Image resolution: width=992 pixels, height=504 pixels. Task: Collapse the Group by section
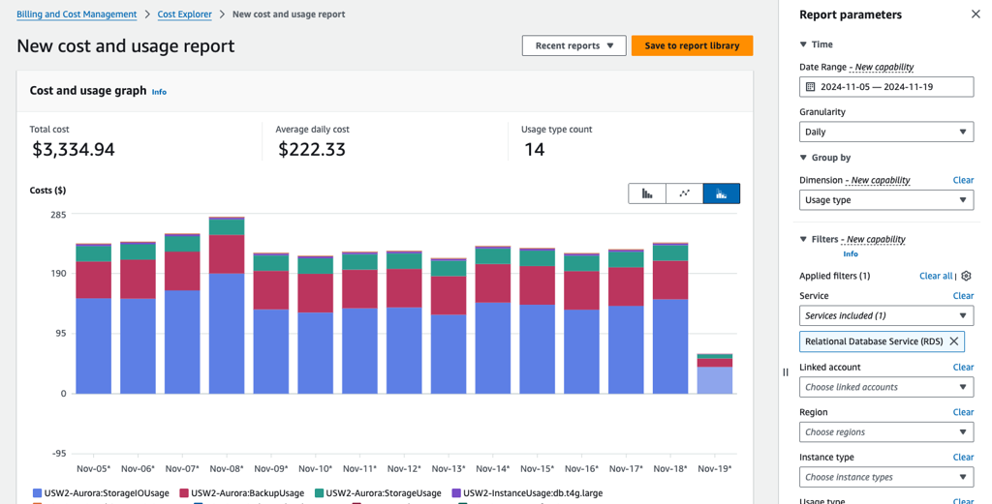coord(803,158)
